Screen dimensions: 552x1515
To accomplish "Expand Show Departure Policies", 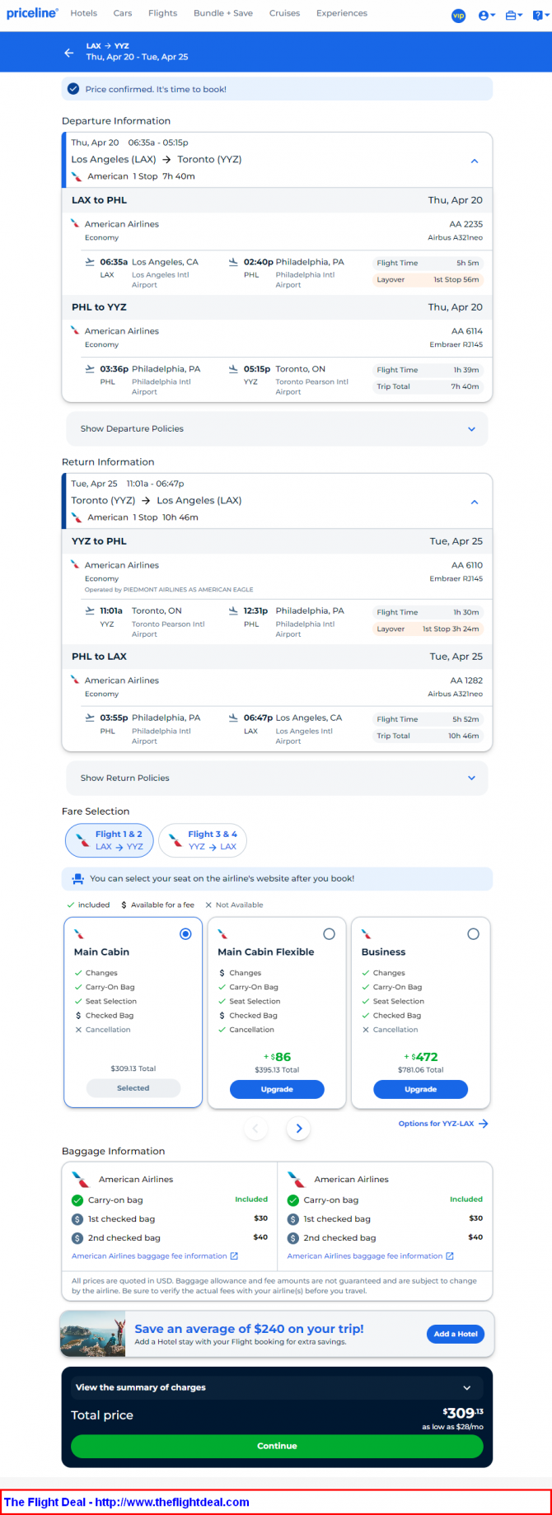I will (277, 428).
